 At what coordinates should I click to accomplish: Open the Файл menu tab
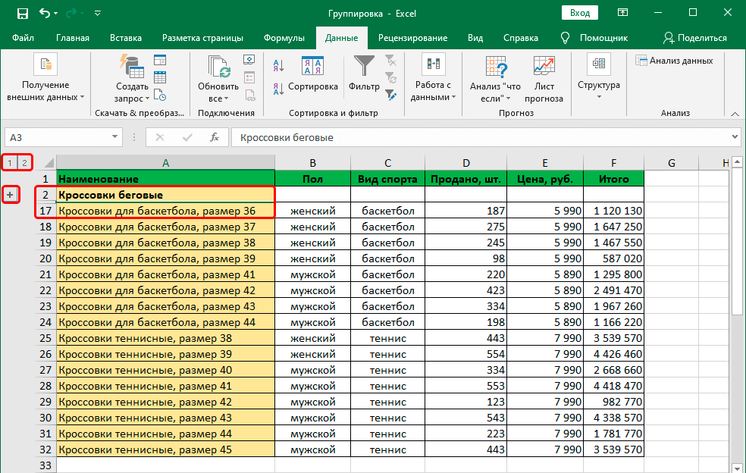tap(23, 38)
